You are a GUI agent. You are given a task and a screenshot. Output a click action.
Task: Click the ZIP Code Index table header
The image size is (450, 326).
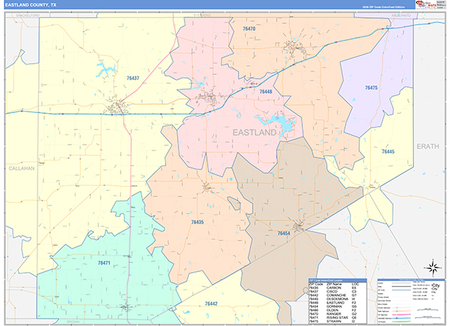pyautogui.click(x=337, y=280)
